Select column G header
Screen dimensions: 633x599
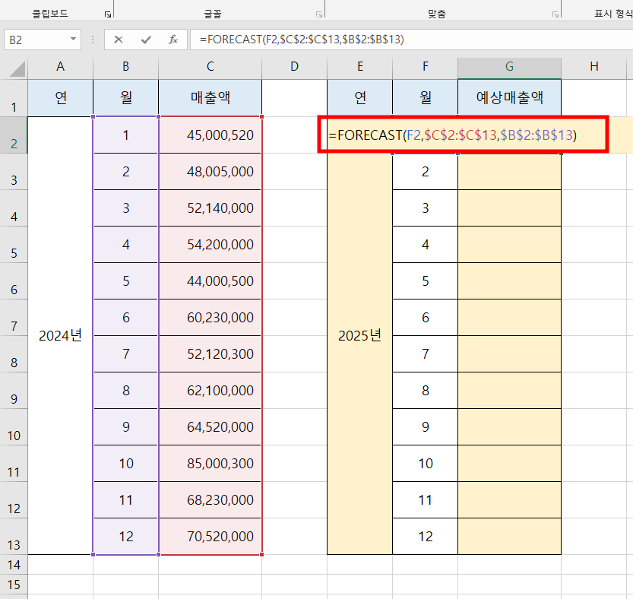(x=509, y=67)
